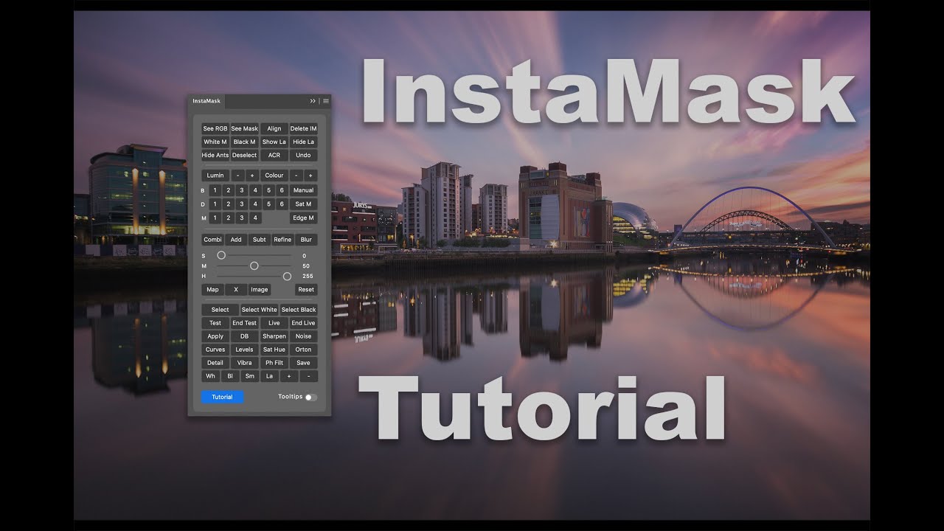Click the Edge M button

click(304, 218)
